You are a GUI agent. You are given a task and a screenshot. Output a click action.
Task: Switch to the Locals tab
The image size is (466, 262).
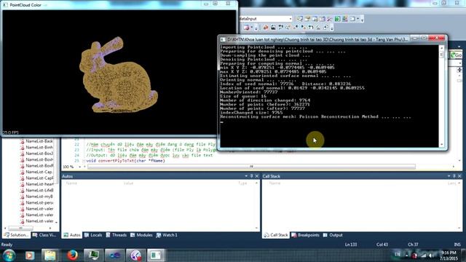pyautogui.click(x=93, y=235)
